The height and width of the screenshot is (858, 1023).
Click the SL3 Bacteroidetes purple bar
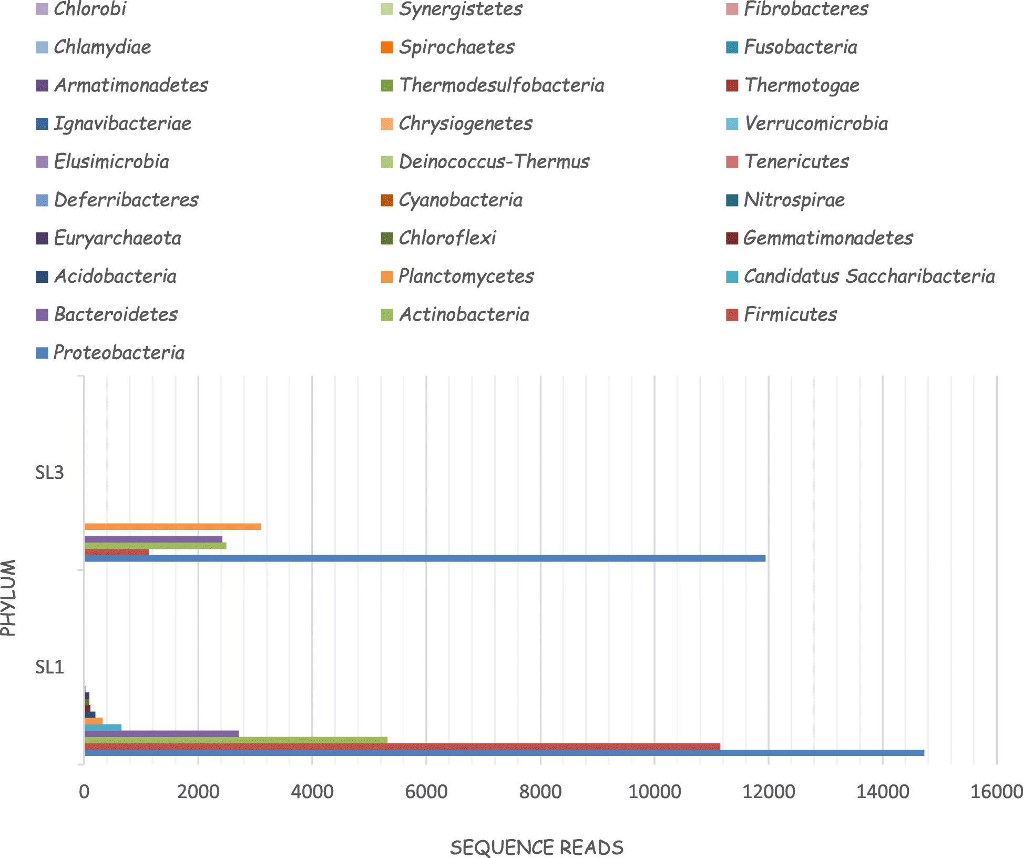154,539
